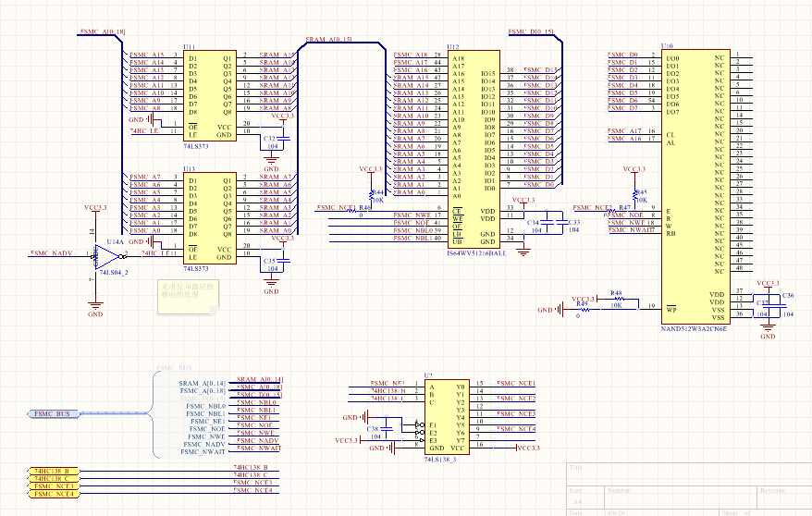
Task: Select the yellow note with Chinese text
Action: click(x=189, y=297)
